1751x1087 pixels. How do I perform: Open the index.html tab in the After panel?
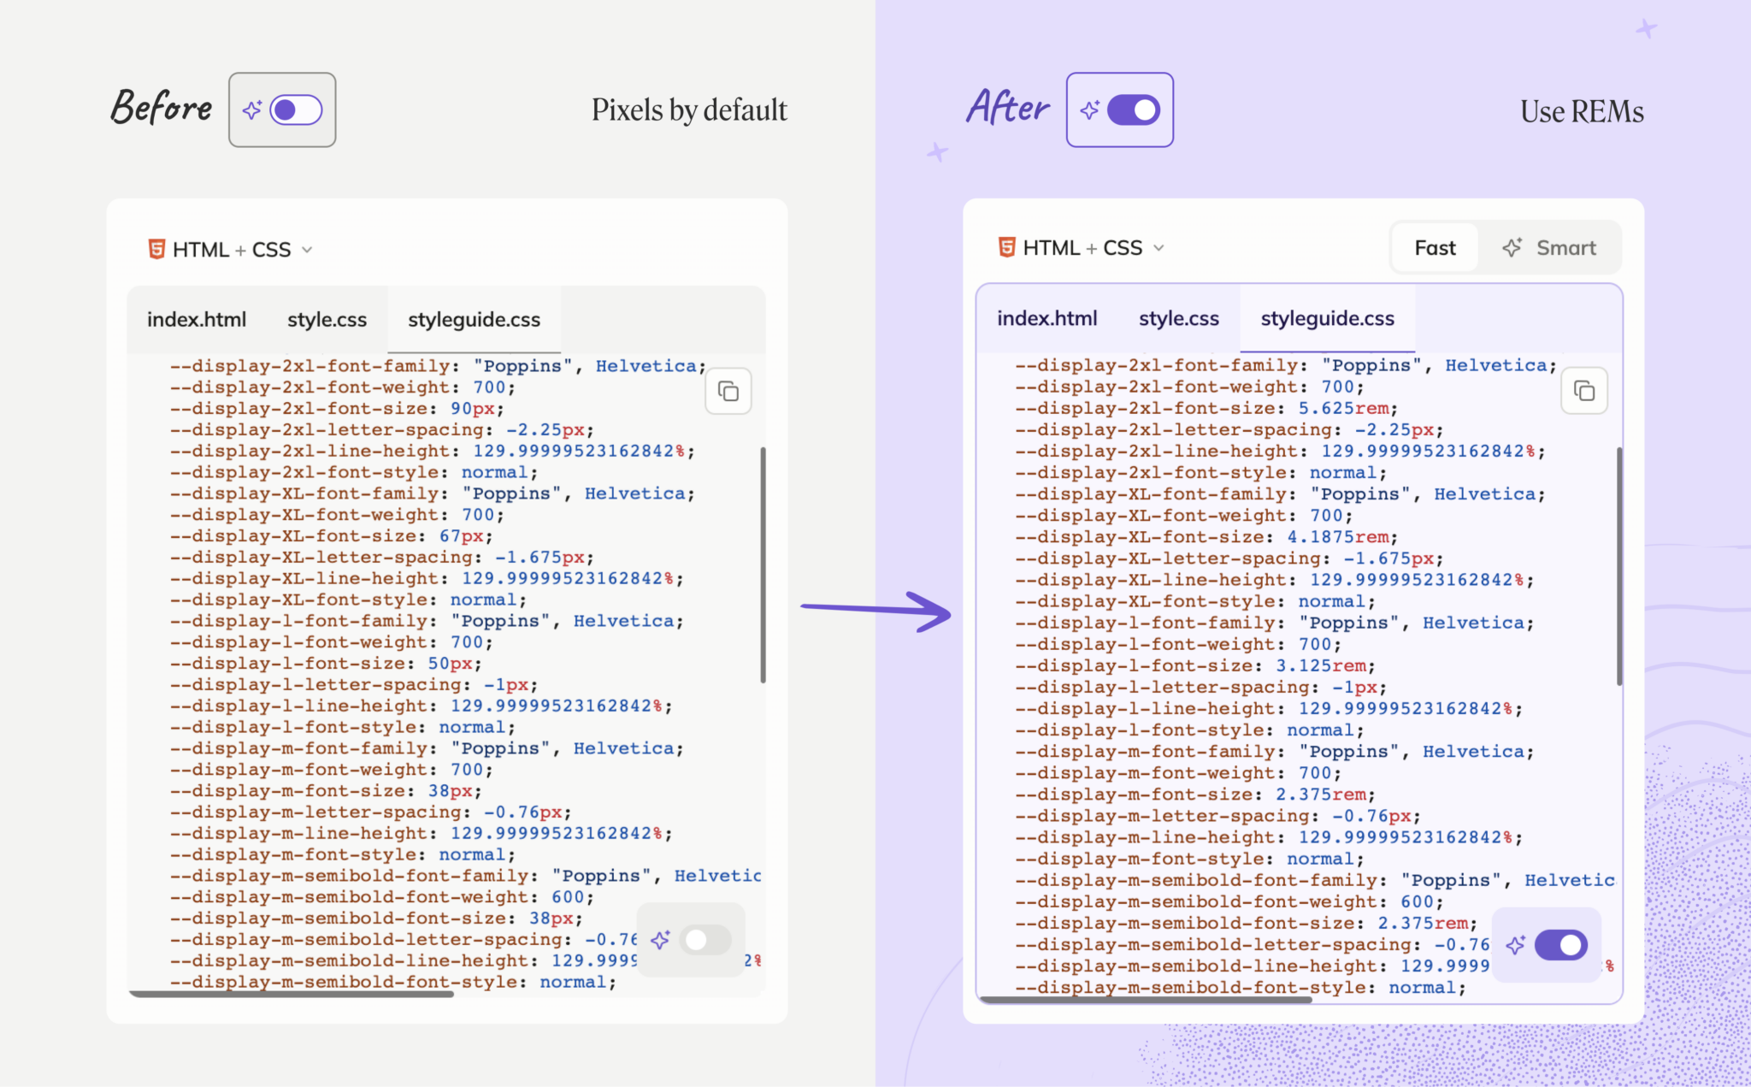coord(1046,317)
